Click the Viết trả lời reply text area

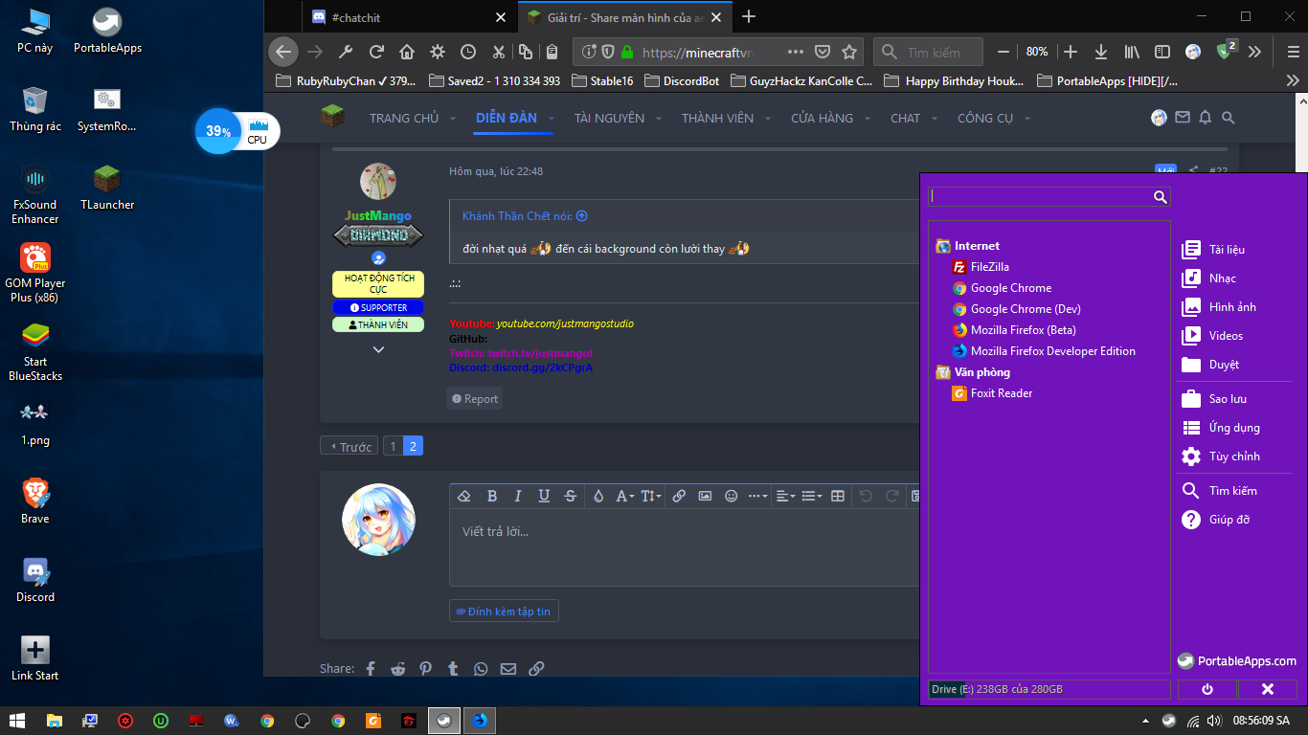pos(684,548)
